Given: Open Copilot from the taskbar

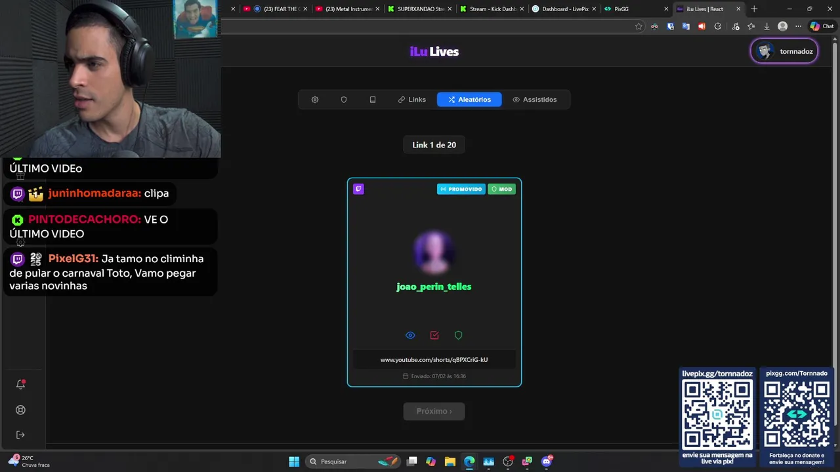Looking at the screenshot, I should (x=430, y=462).
